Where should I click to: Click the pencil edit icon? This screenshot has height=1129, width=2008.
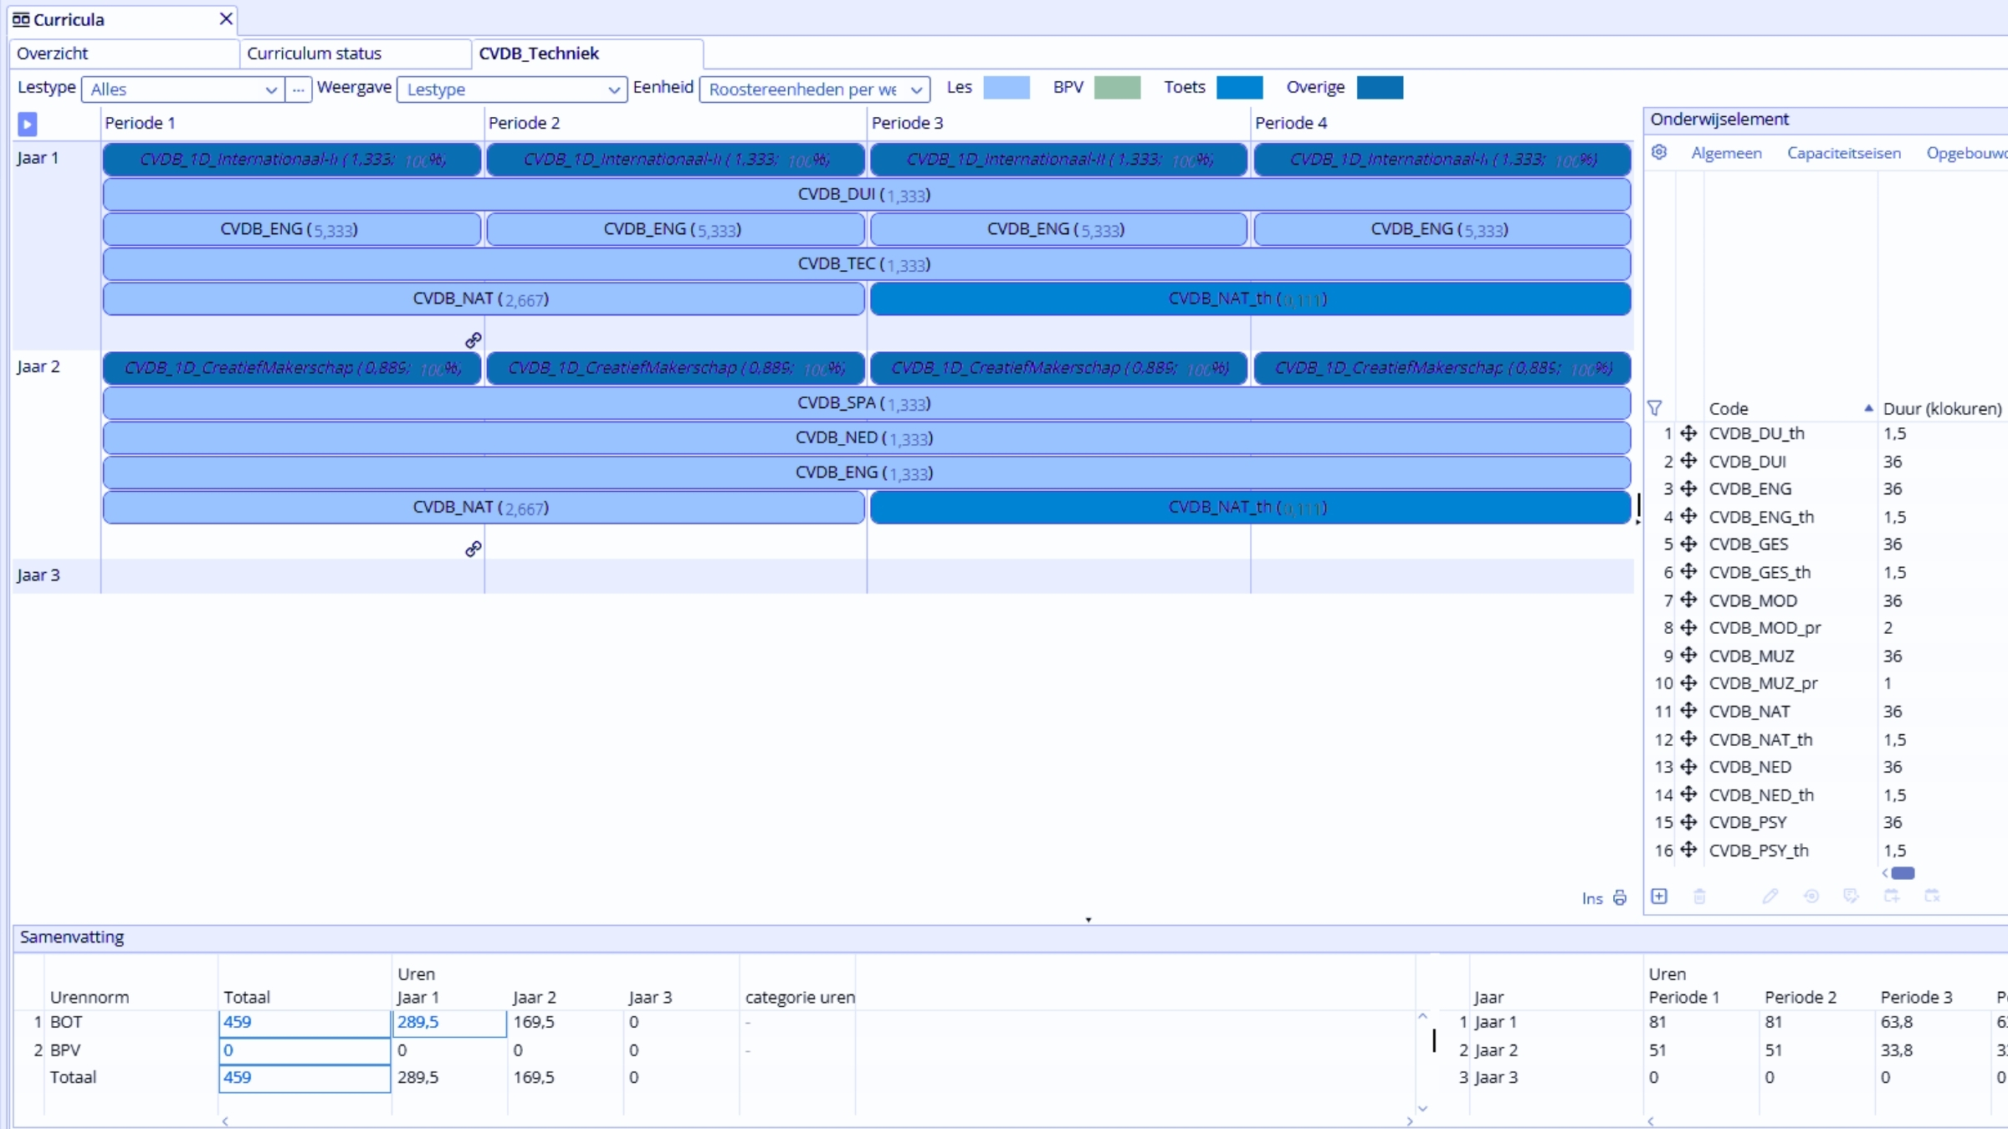point(1770,897)
